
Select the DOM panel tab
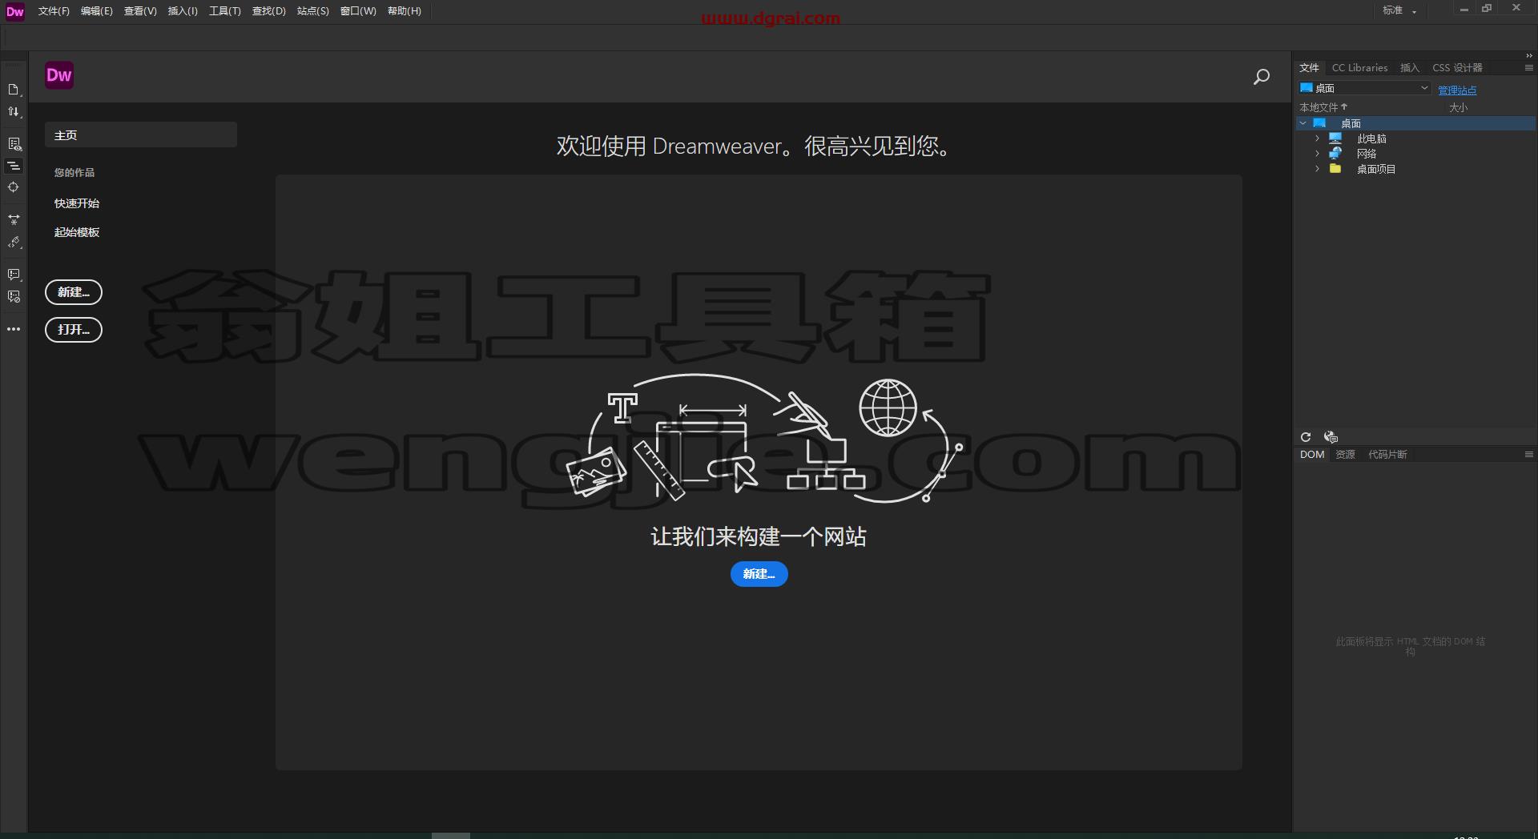[x=1312, y=455]
